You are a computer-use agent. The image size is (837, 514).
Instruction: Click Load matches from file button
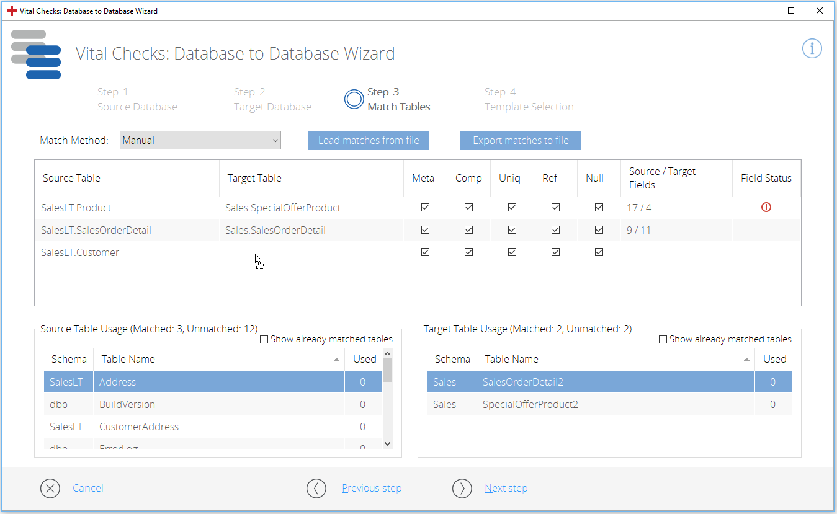pyautogui.click(x=369, y=140)
